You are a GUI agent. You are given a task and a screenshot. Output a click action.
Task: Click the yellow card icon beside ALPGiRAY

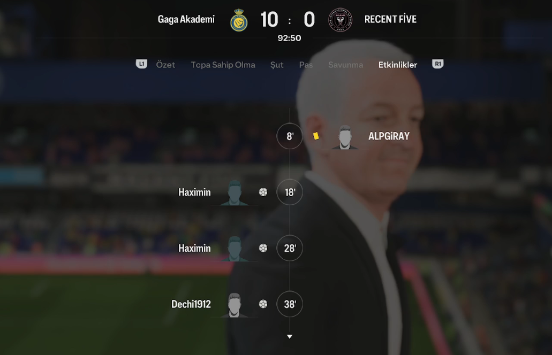(x=316, y=136)
